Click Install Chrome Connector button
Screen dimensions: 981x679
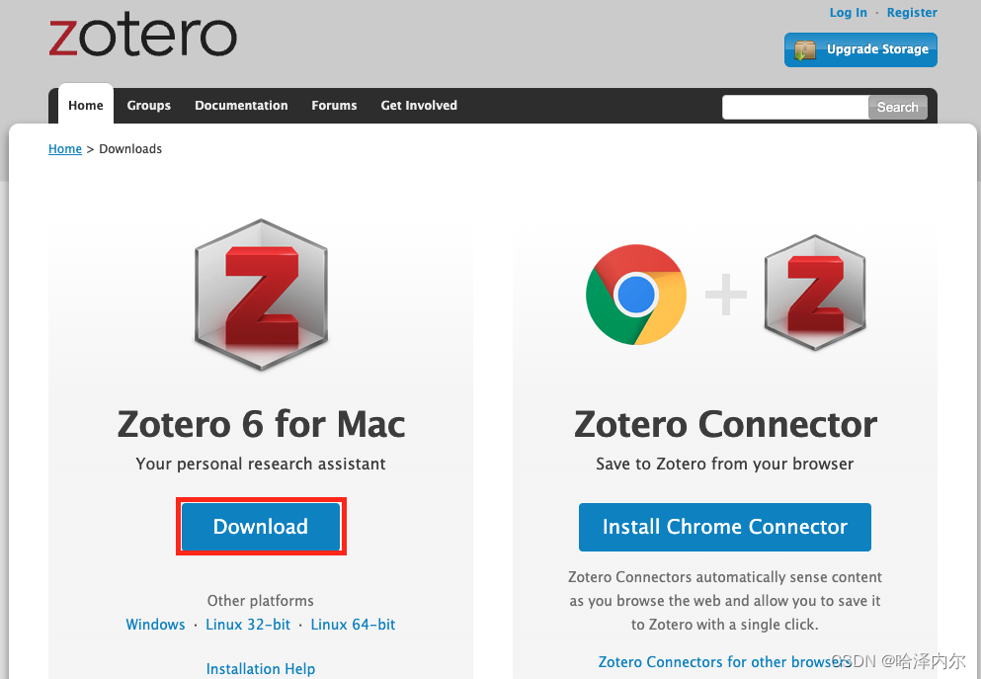click(724, 527)
